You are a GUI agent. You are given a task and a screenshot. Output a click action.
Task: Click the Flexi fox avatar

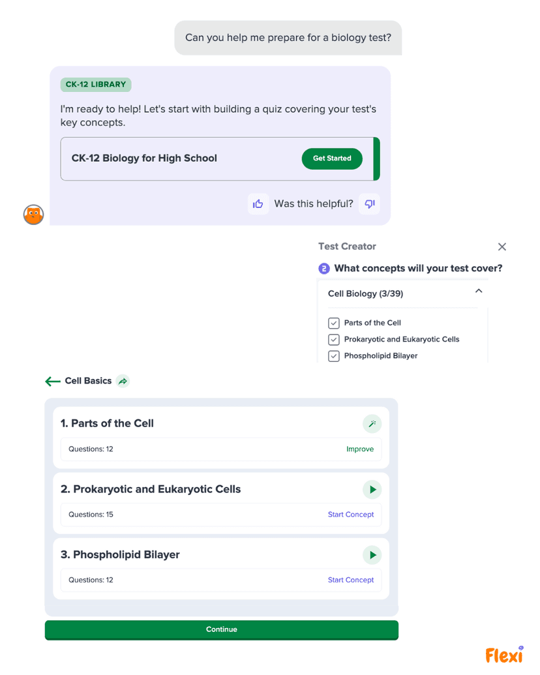click(33, 214)
